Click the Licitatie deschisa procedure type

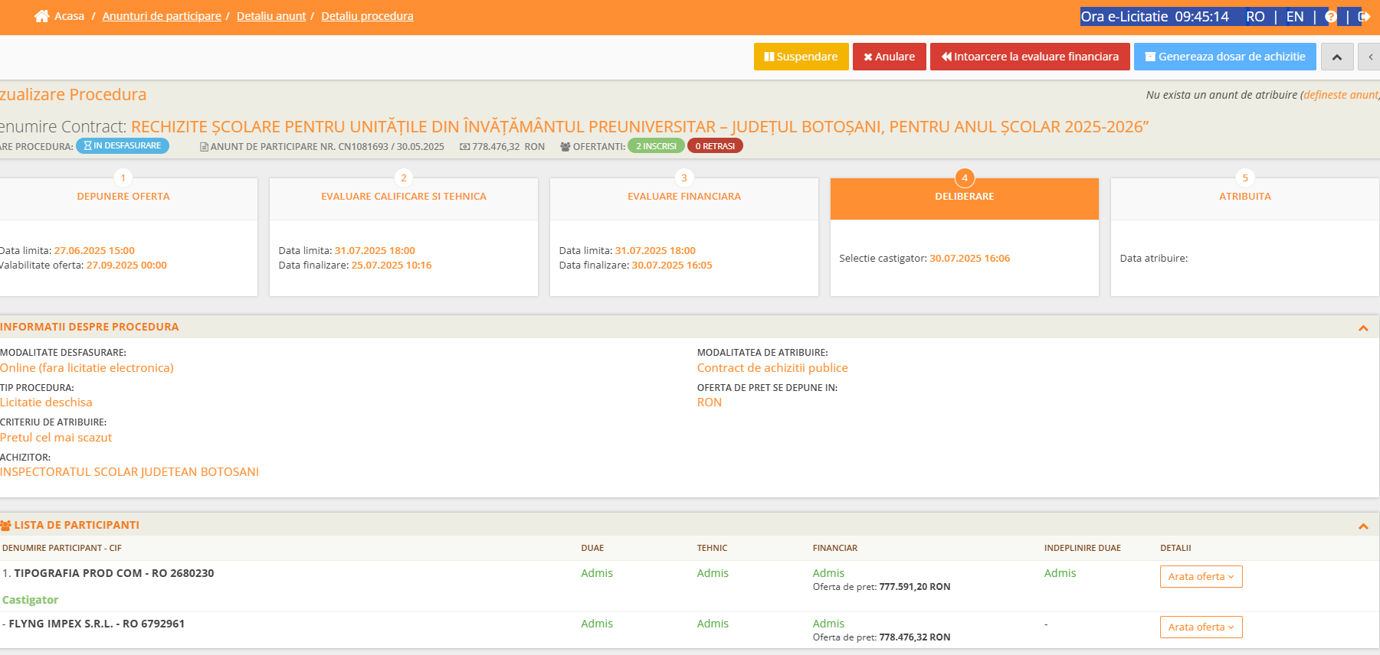(x=46, y=402)
